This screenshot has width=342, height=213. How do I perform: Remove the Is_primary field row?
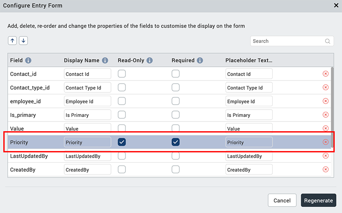[x=326, y=115]
